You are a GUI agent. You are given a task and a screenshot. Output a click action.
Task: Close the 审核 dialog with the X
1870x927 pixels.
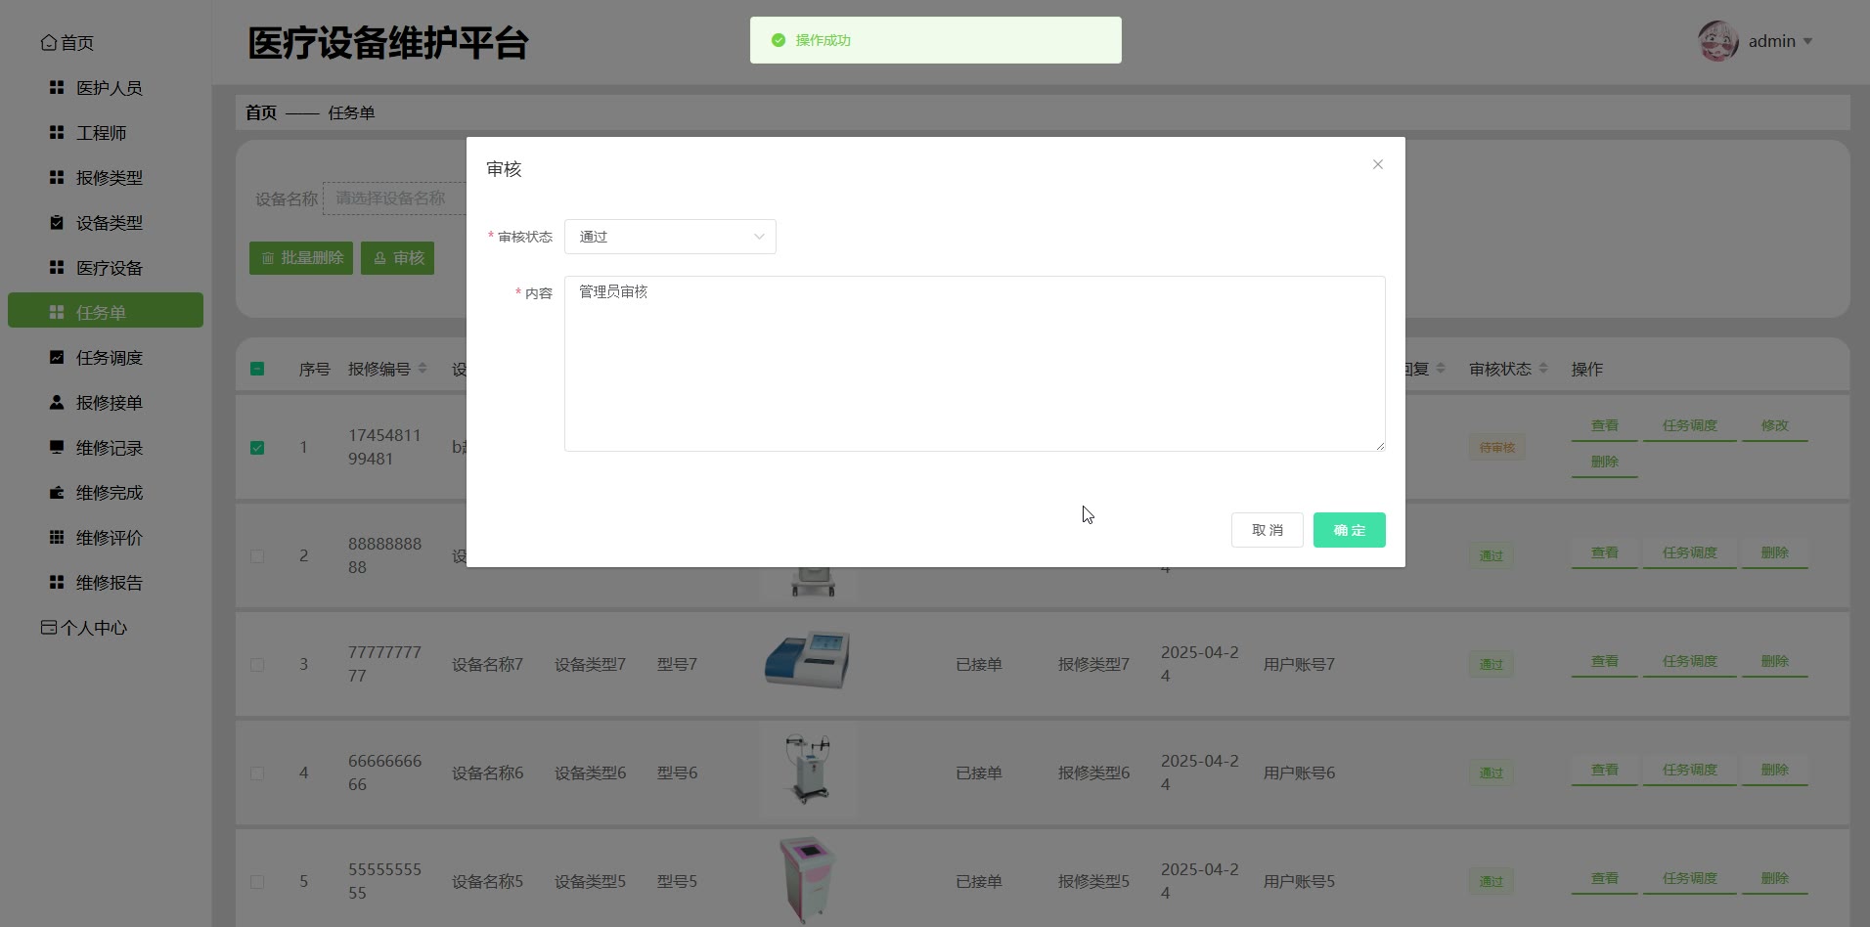(x=1377, y=164)
